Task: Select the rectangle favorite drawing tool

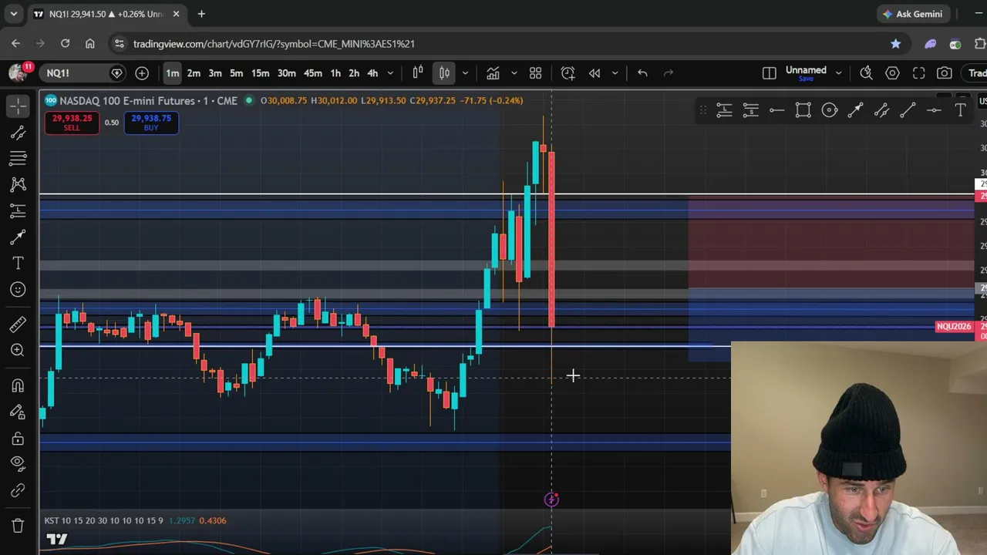Action: pyautogui.click(x=803, y=110)
